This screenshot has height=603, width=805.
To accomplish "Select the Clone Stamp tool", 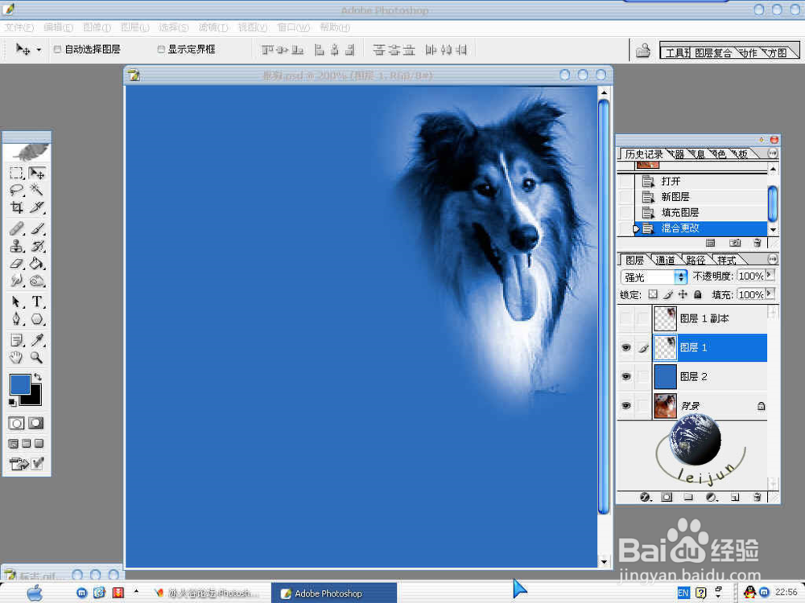I will [x=16, y=246].
